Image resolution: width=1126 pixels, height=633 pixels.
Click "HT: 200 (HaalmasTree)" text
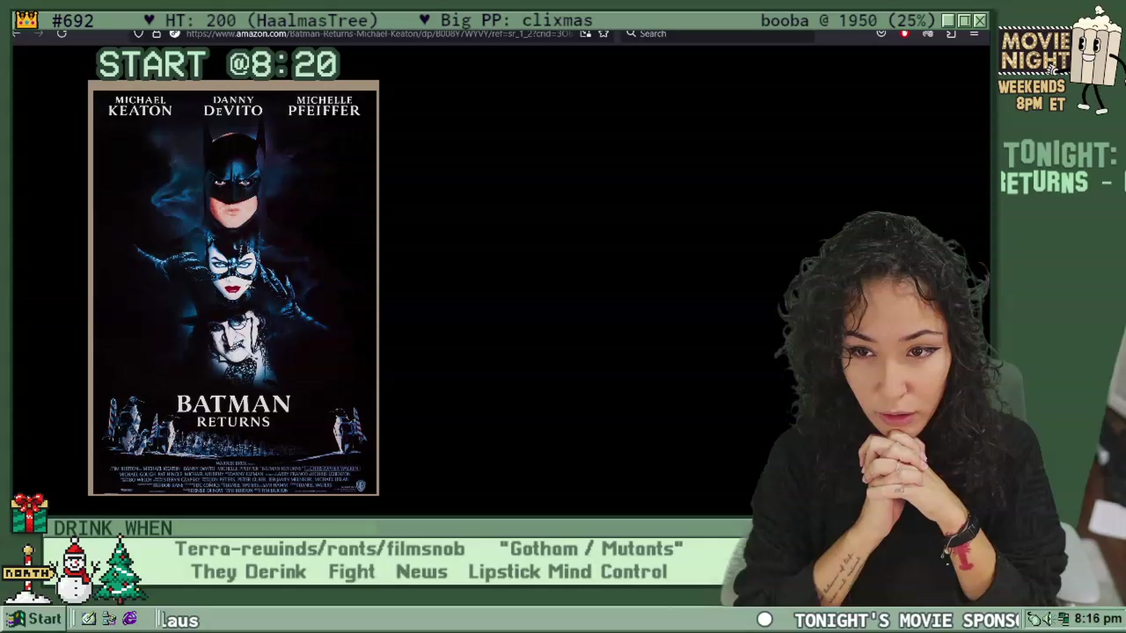pos(272,21)
